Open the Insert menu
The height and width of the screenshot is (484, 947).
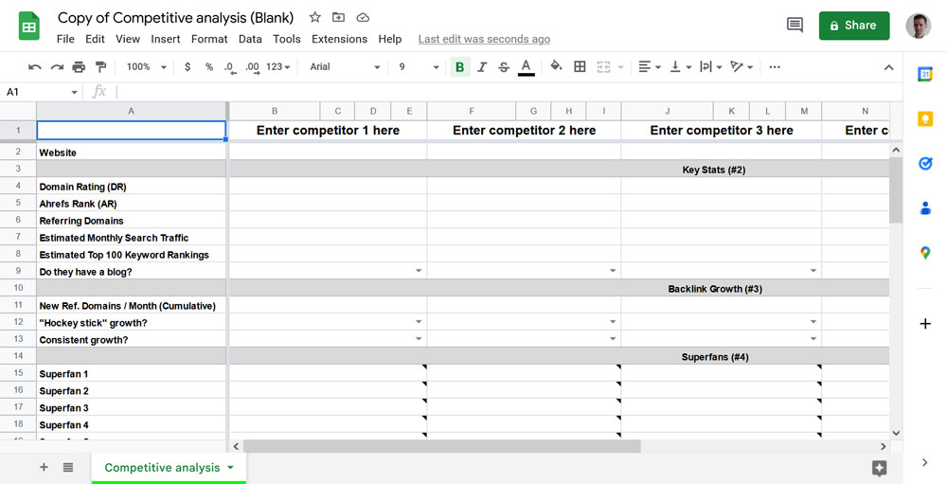point(166,39)
